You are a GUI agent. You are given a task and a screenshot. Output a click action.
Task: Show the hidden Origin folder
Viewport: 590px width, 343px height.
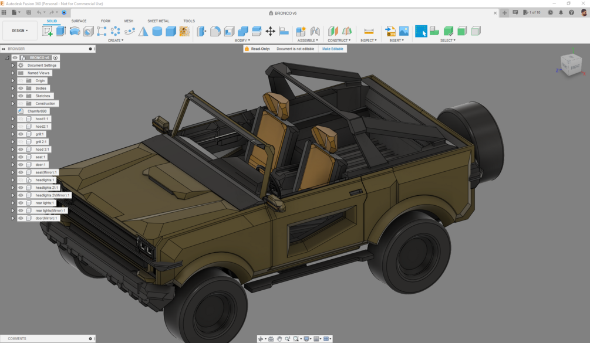pyautogui.click(x=21, y=80)
